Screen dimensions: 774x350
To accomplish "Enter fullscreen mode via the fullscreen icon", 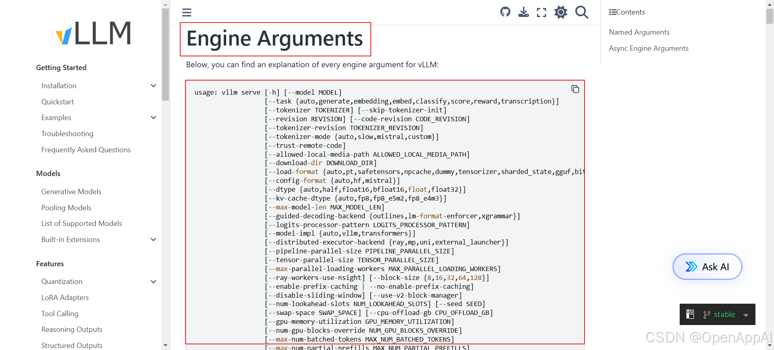I will point(542,12).
